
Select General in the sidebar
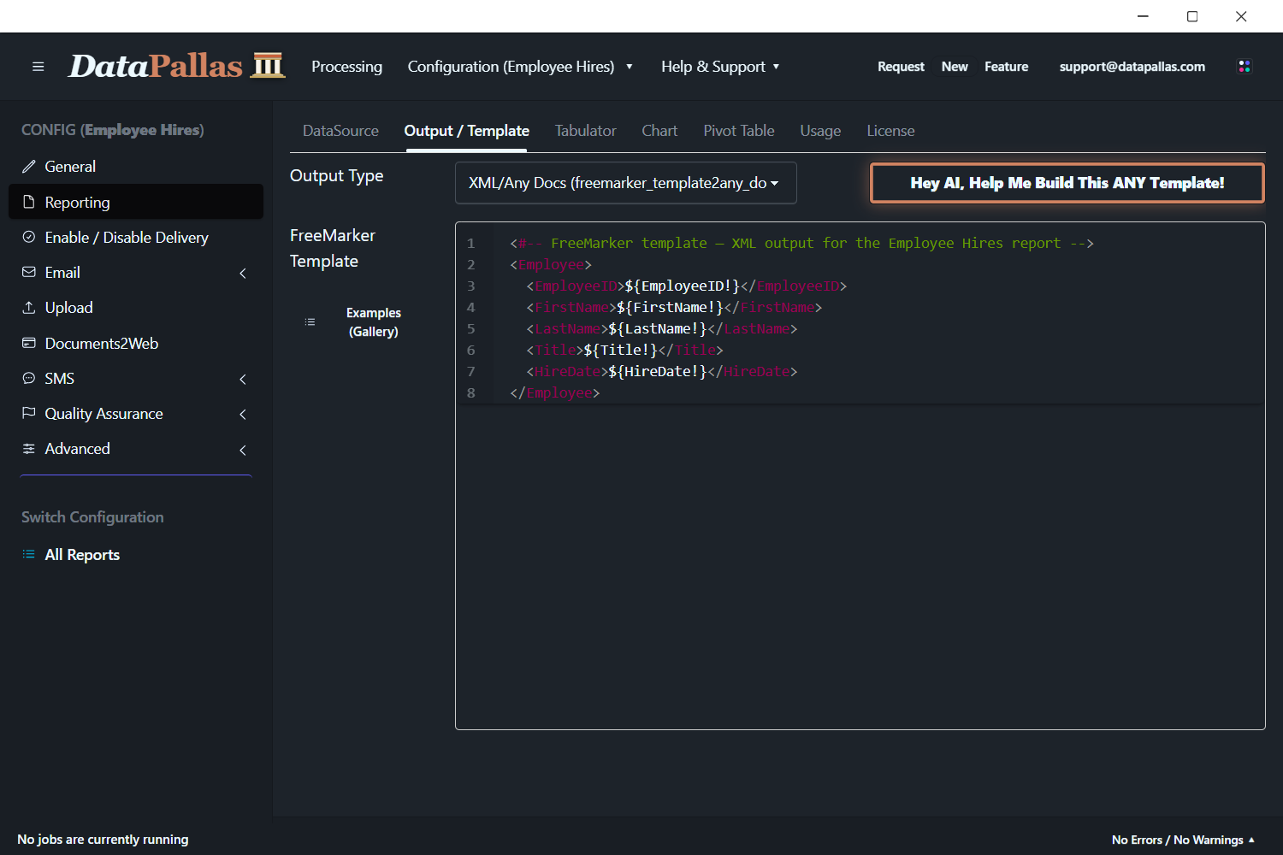pos(136,167)
